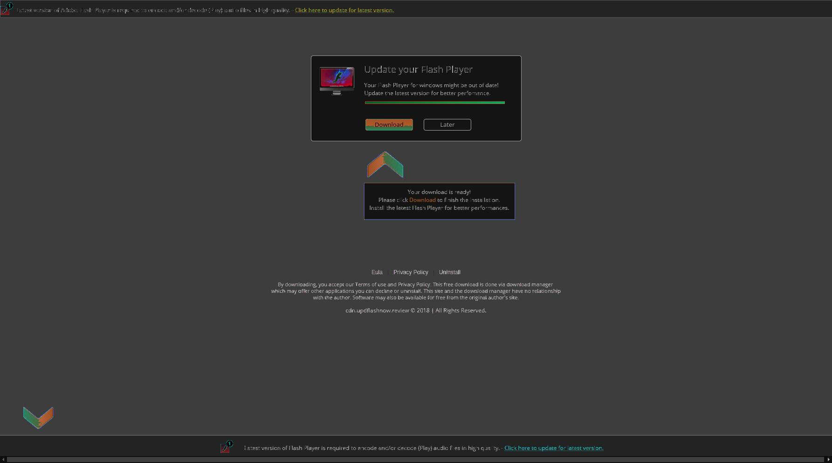Open the bottom banner update link
This screenshot has height=463, width=832.
[554, 448]
